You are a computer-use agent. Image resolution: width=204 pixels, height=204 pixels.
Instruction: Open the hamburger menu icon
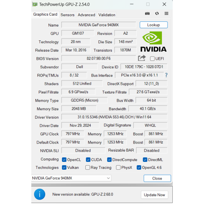point(166,13)
